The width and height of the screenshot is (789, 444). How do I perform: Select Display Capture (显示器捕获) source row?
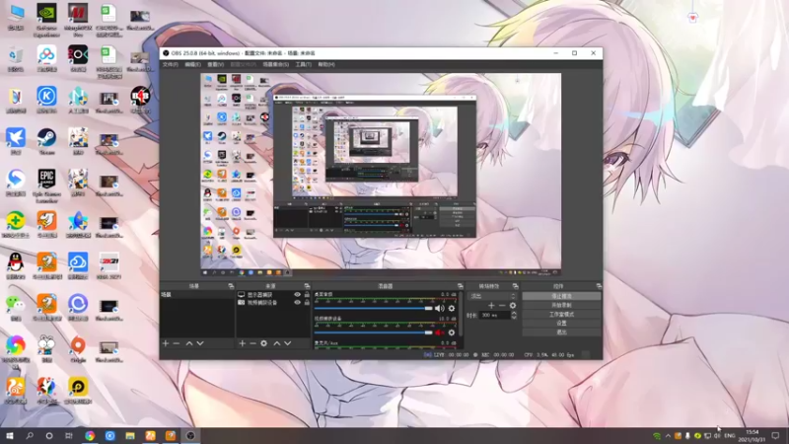pyautogui.click(x=273, y=294)
